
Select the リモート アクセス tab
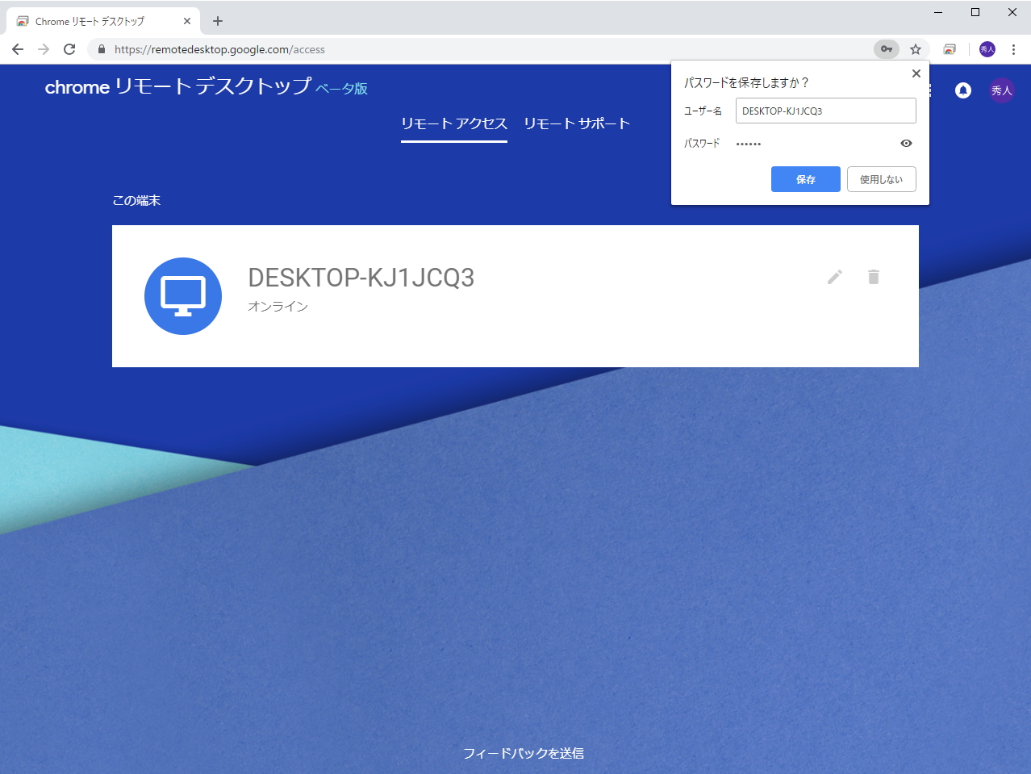[x=454, y=123]
